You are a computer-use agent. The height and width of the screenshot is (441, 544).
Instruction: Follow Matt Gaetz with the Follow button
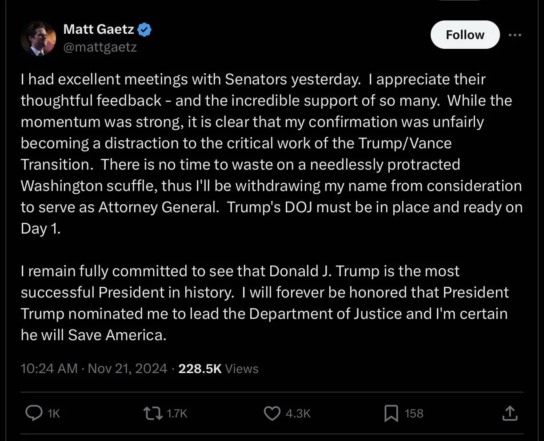coord(465,35)
